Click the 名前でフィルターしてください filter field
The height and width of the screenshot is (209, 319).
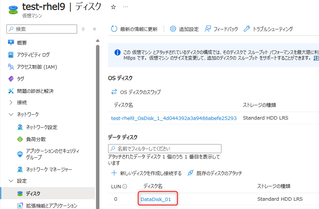pyautogui.click(x=164, y=149)
